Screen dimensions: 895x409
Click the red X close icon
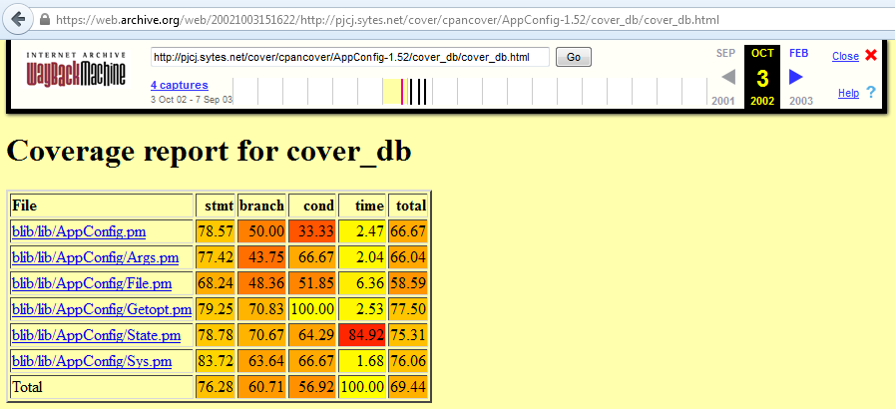(871, 56)
